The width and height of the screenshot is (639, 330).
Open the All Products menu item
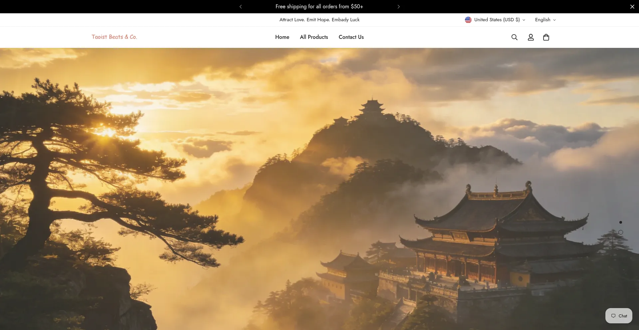(314, 37)
